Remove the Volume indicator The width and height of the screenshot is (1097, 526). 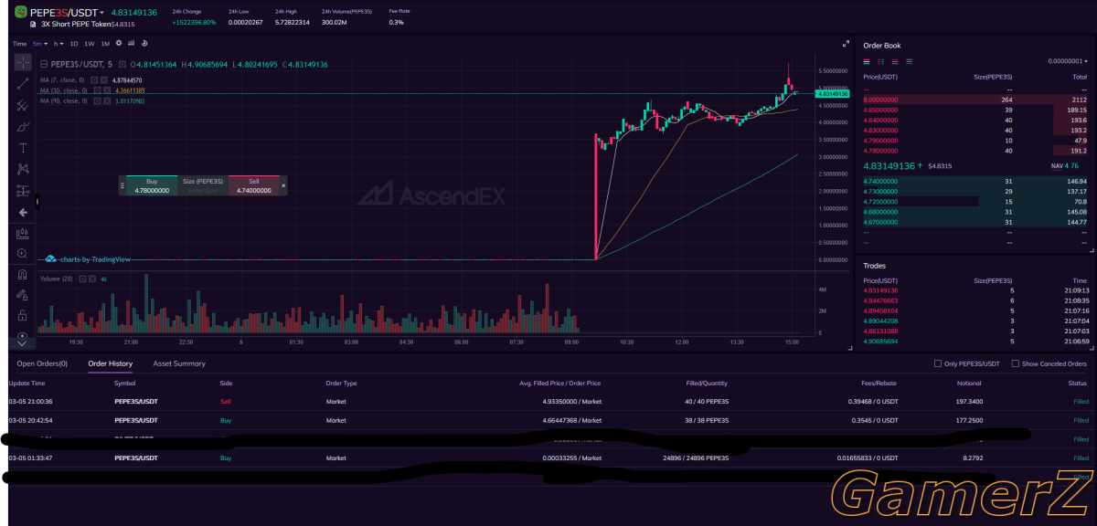tap(91, 279)
